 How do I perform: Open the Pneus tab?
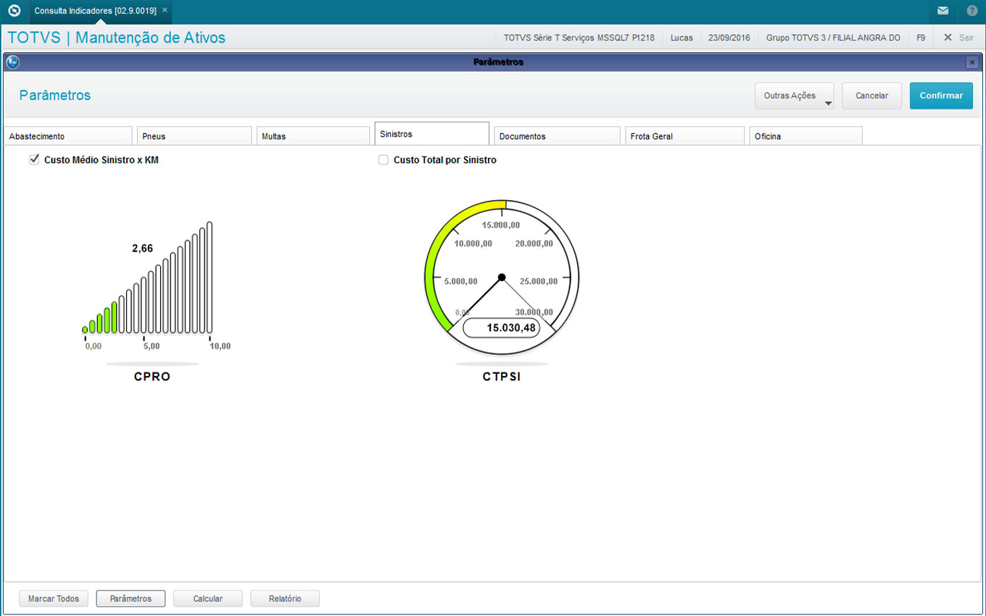click(194, 136)
